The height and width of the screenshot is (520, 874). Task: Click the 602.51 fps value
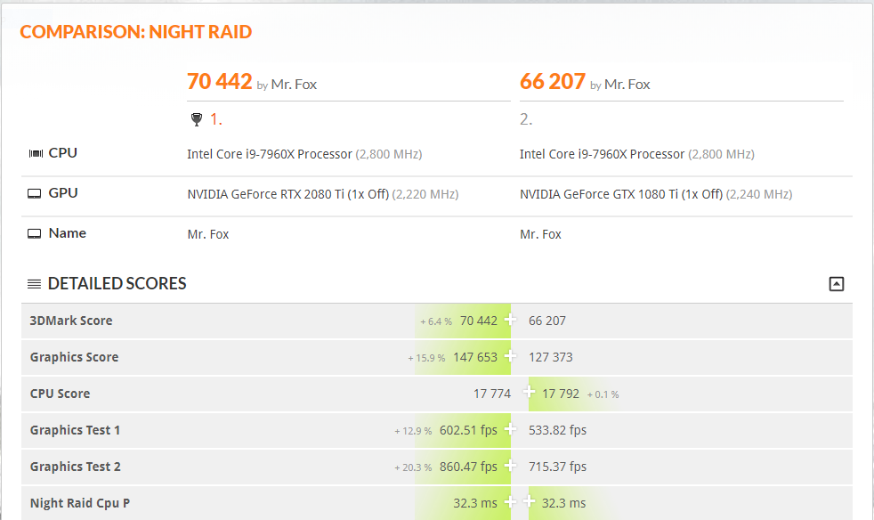tap(468, 430)
